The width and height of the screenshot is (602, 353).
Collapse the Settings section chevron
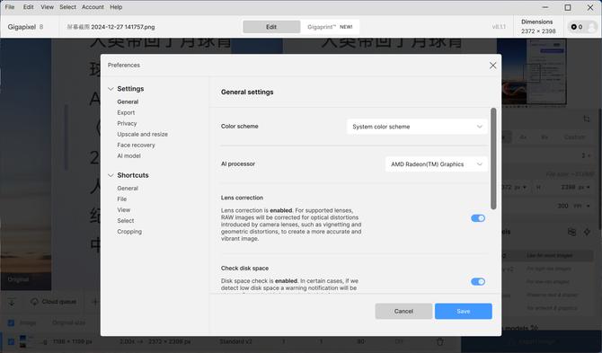click(111, 89)
